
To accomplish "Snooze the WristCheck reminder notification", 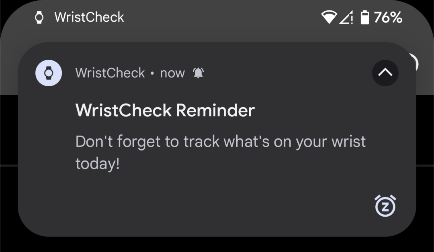I will coord(385,206).
